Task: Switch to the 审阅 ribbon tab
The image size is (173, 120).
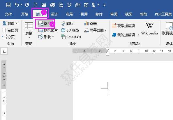Action: [x=114, y=14]
